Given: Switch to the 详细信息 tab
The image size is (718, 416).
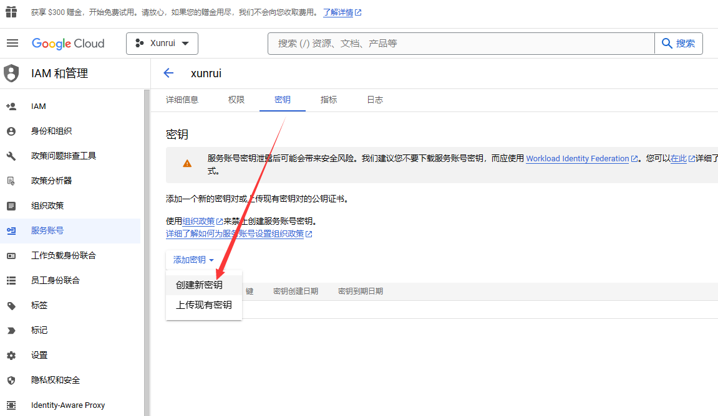Looking at the screenshot, I should (182, 100).
